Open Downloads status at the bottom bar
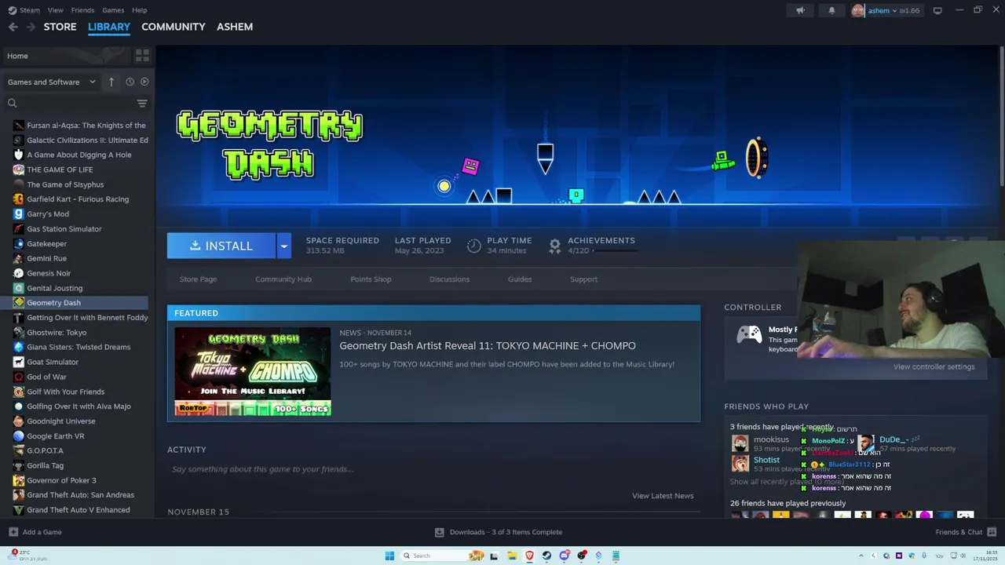Viewport: 1005px width, 565px height. 499,532
